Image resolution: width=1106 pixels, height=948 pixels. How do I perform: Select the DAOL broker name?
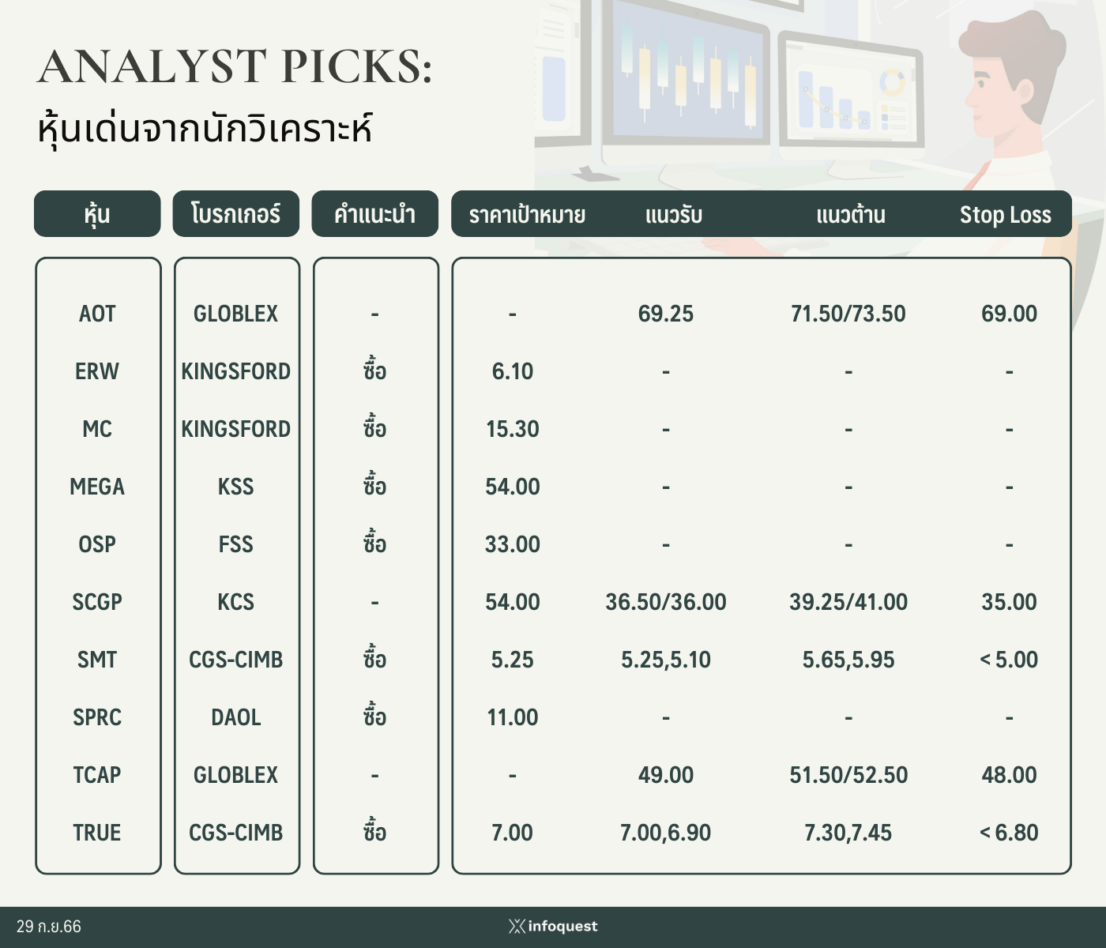point(236,717)
